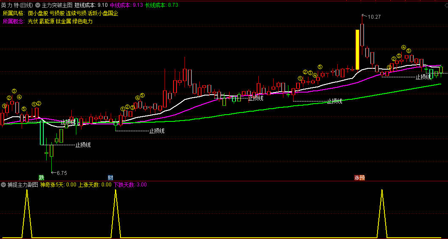Screen dimensions: 448x239
Task: Click the 6.75 low price label
Action: point(62,173)
